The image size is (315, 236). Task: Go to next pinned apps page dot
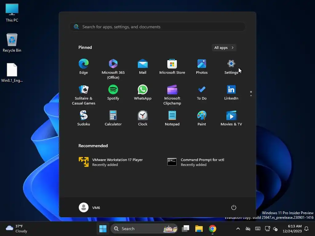(x=251, y=96)
